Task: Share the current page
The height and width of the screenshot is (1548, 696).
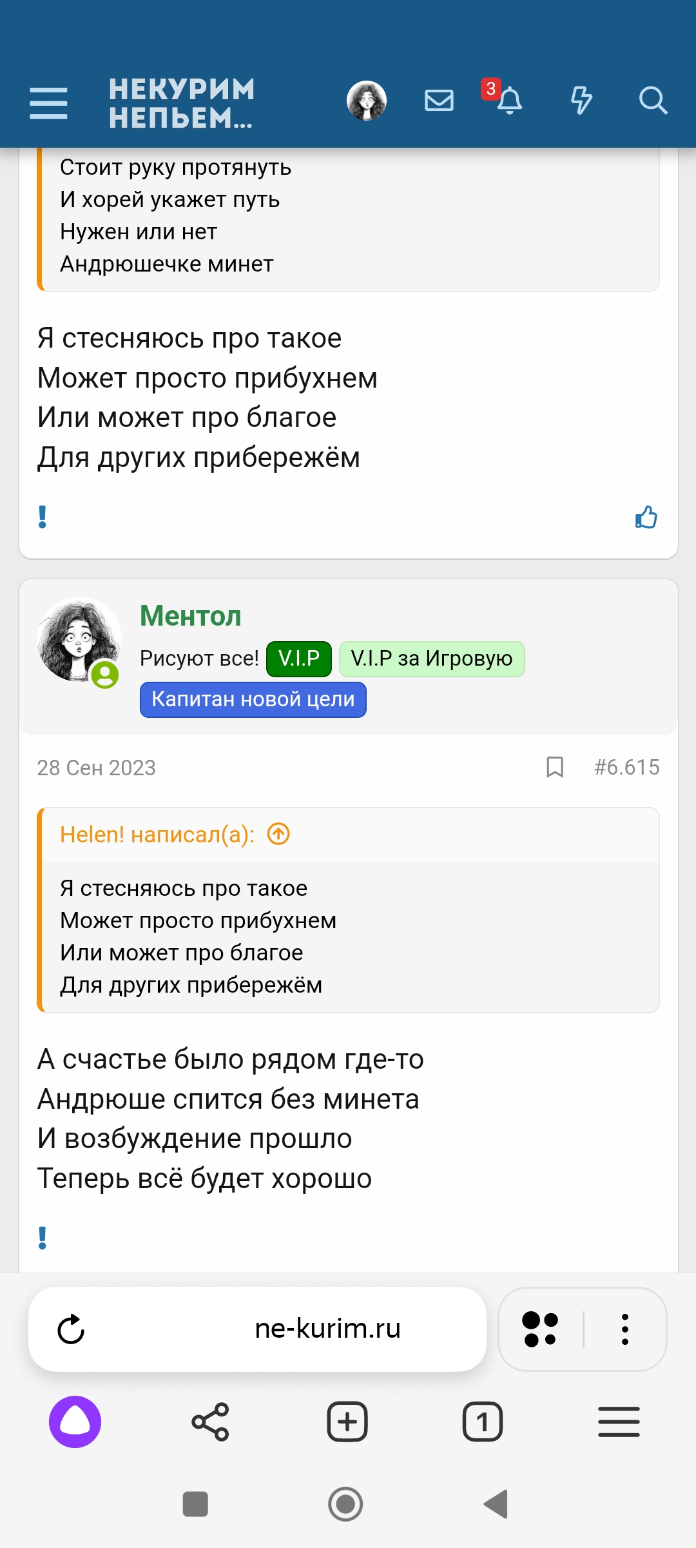Action: pos(210,1422)
